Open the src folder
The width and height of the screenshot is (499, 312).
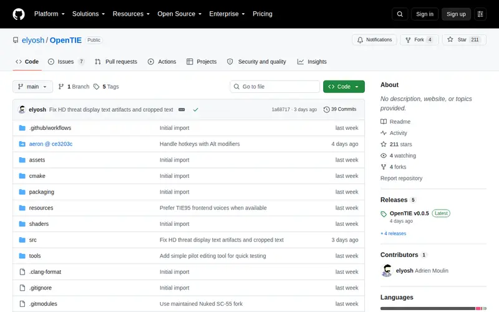click(x=33, y=240)
